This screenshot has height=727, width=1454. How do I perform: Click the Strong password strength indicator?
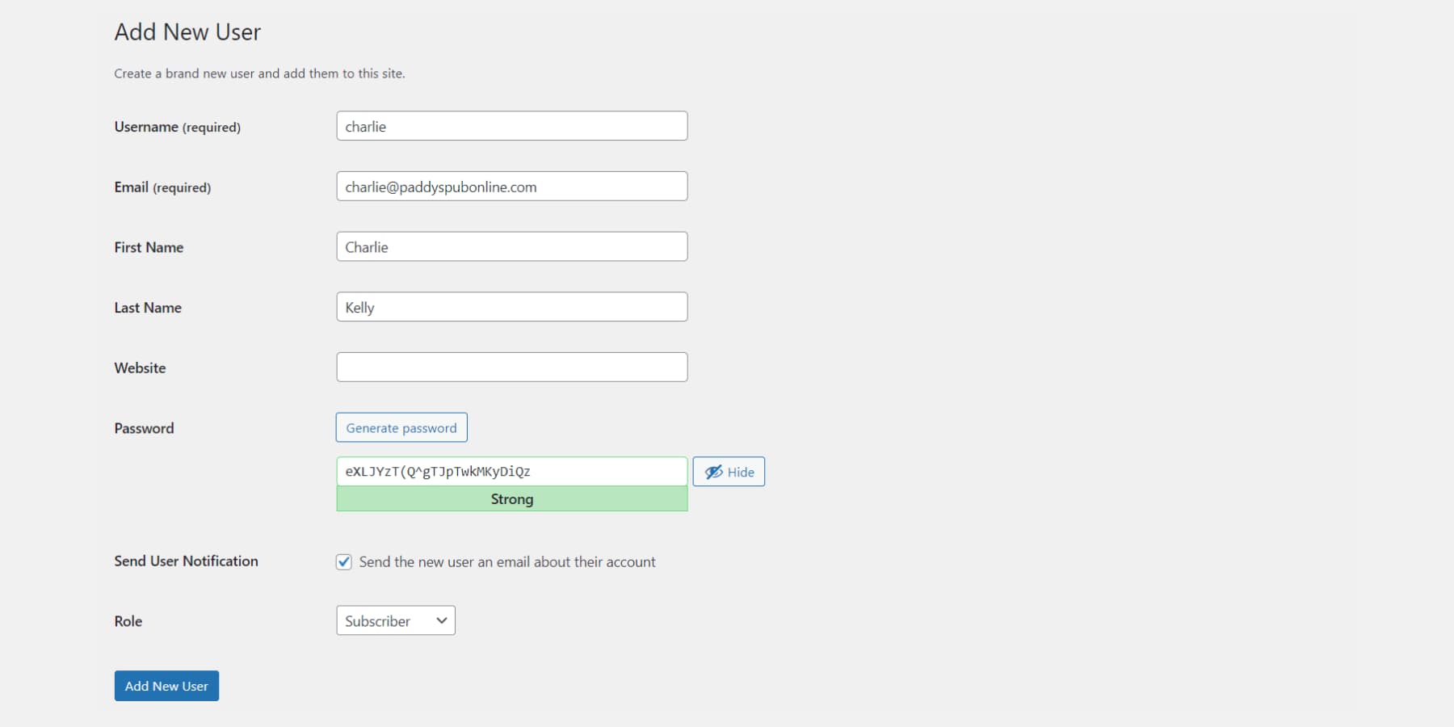pyautogui.click(x=511, y=498)
